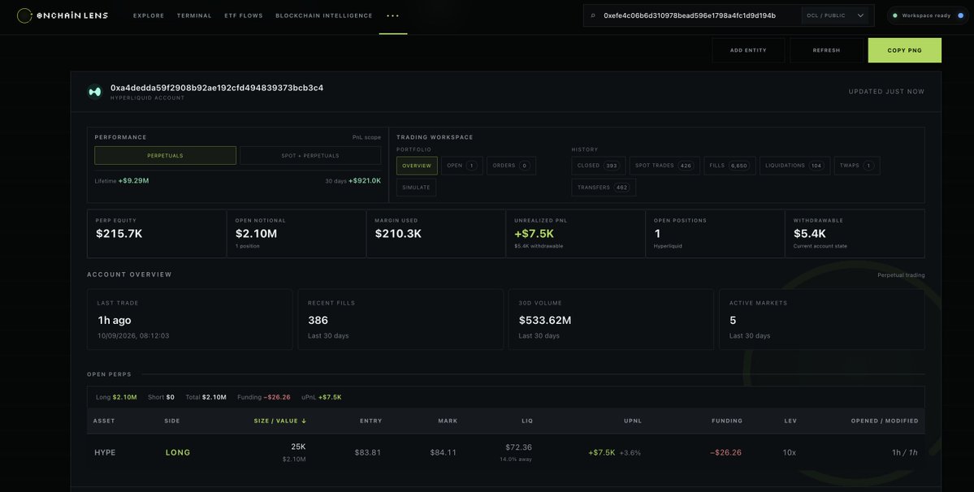Switch scope to Spot + Perpetuals
The image size is (974, 492).
[310, 156]
